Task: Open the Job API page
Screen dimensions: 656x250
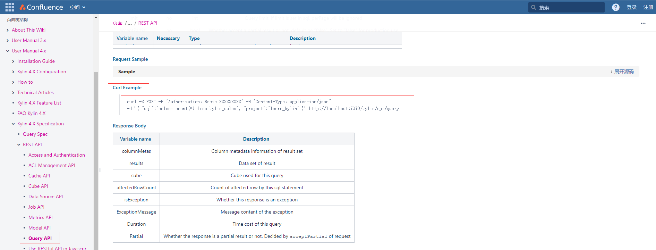Action: pos(36,207)
